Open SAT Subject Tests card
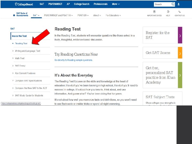The width and height of the screenshot is (192, 144). click(x=162, y=98)
